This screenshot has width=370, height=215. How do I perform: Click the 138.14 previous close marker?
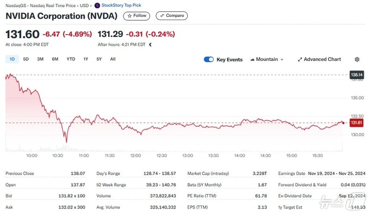click(356, 75)
